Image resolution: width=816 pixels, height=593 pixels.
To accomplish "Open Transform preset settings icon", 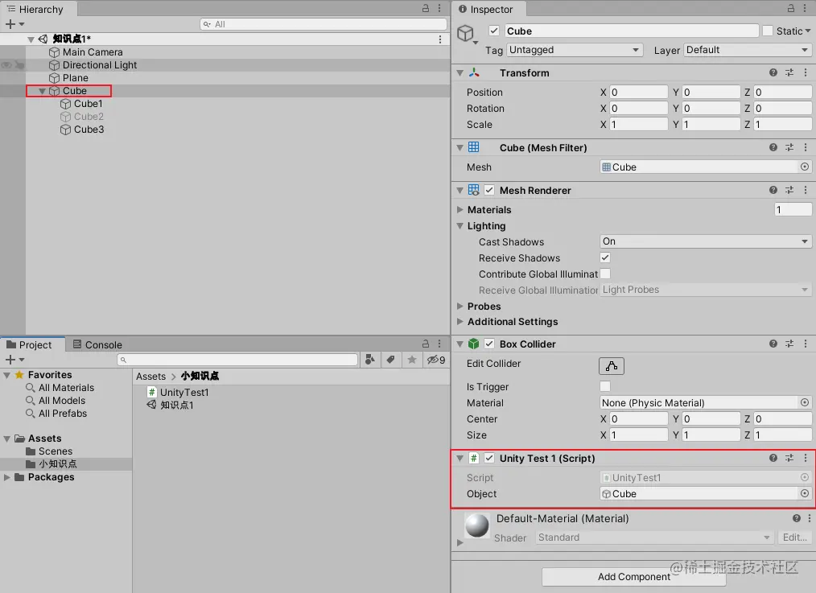I will [x=789, y=73].
